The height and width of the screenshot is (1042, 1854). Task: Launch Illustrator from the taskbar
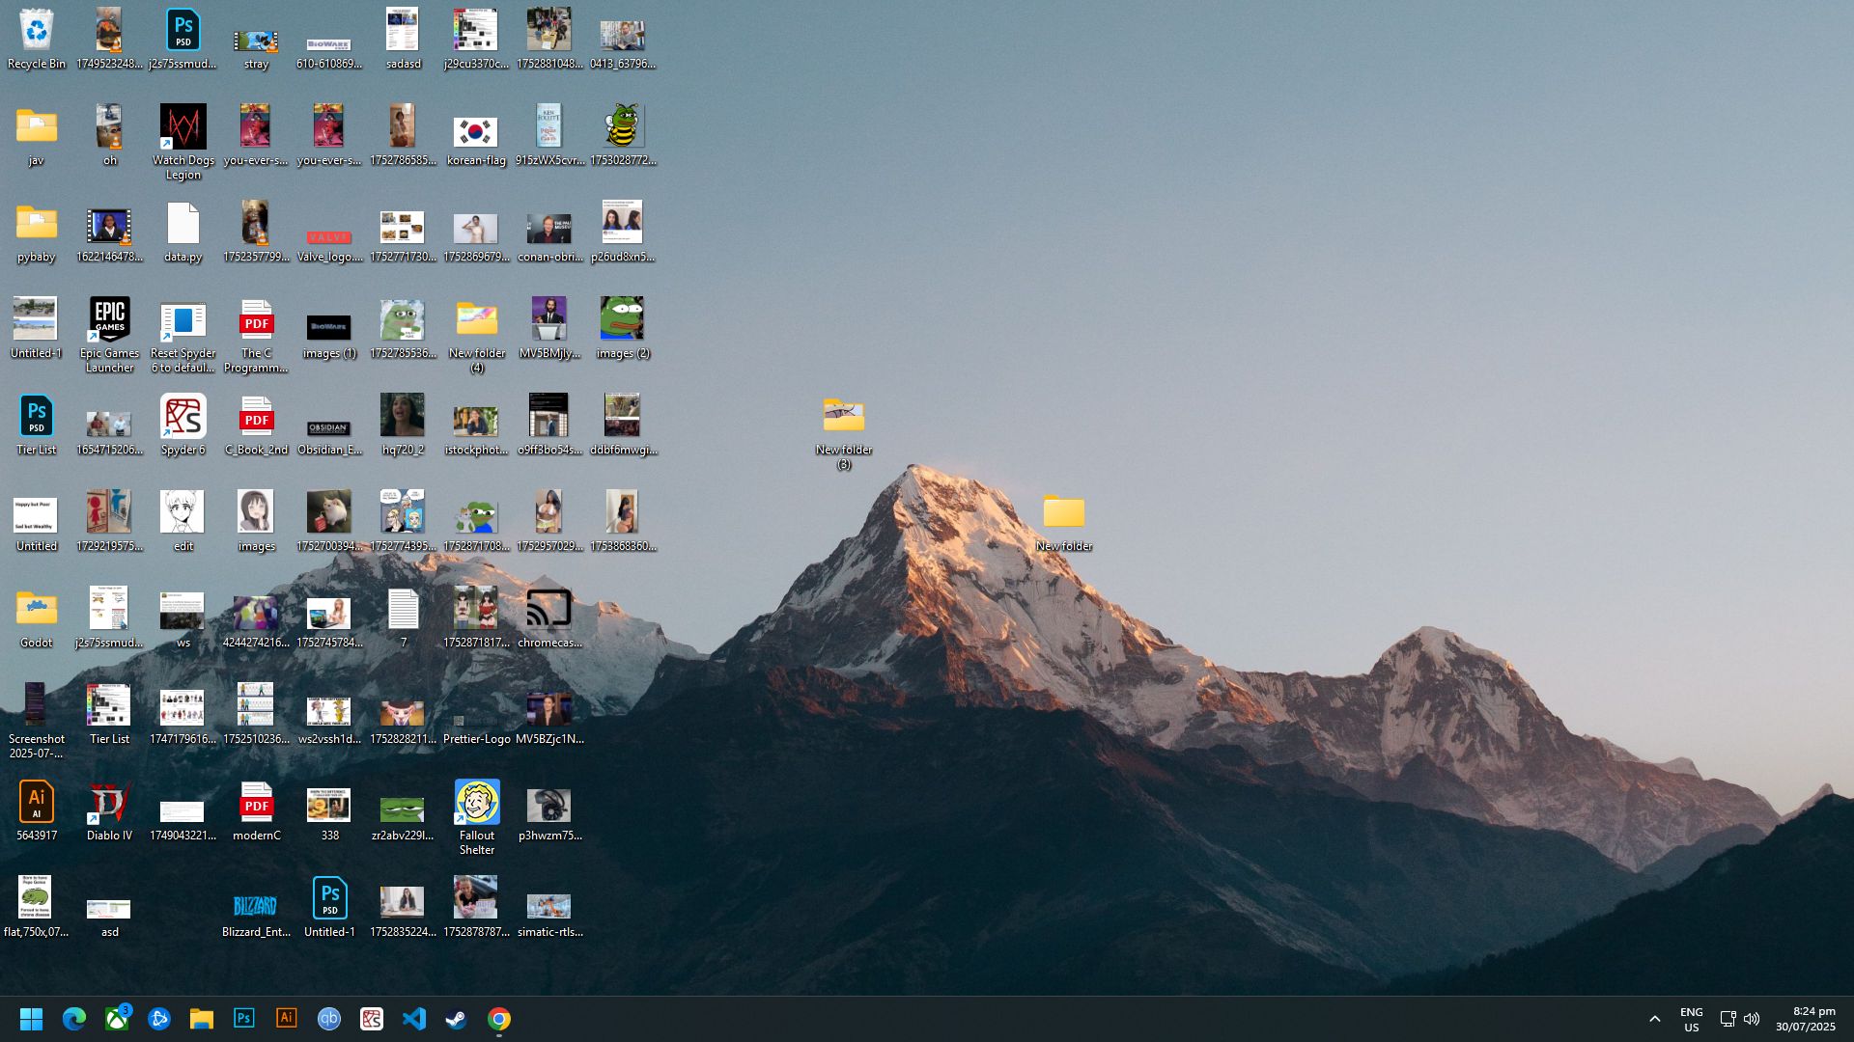287,1019
